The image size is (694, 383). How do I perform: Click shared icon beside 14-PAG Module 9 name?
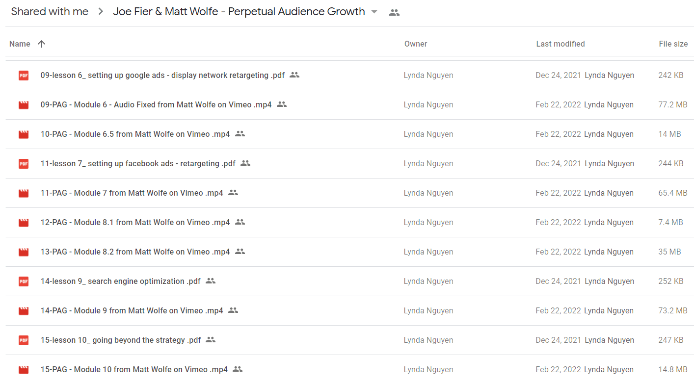(x=233, y=310)
